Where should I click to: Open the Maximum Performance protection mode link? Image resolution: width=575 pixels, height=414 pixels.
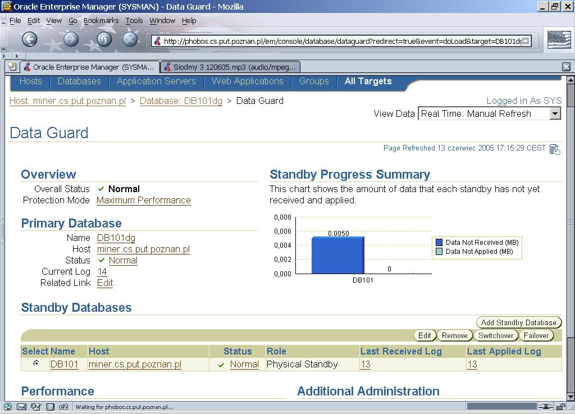pyautogui.click(x=143, y=200)
